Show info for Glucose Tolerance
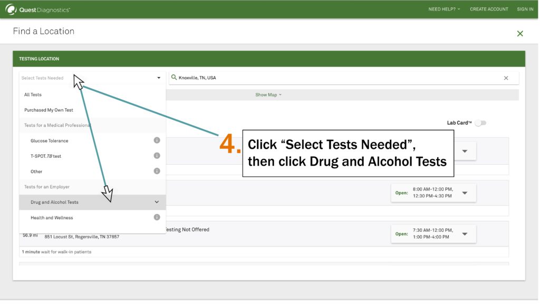The width and height of the screenshot is (540, 304). (157, 140)
